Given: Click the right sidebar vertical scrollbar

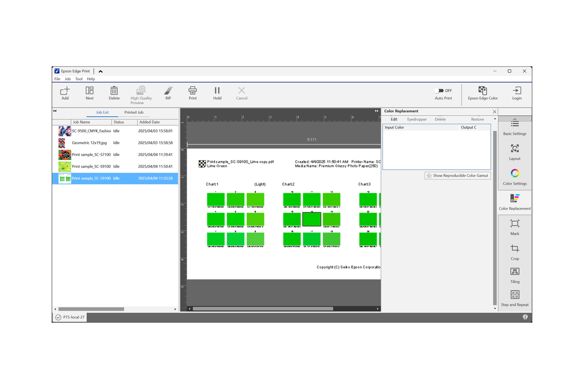Looking at the screenshot, I should (x=495, y=218).
